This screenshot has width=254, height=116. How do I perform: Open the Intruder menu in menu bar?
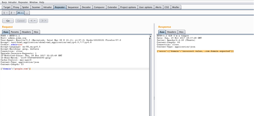point(12,2)
